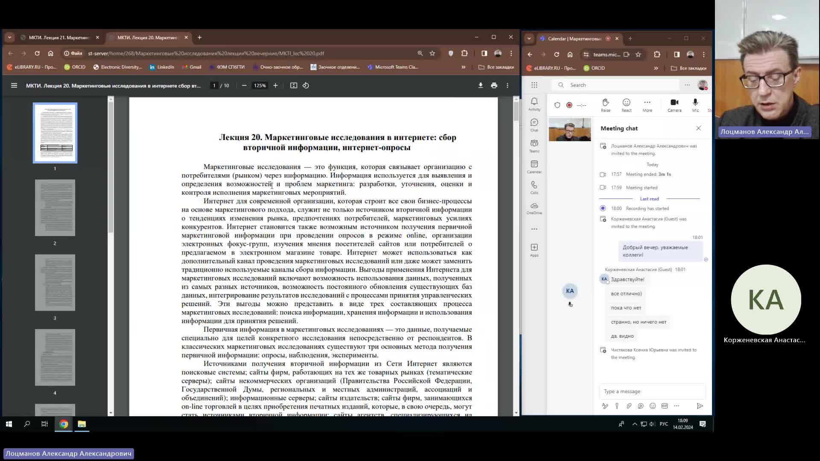Open Teams app launcher grid
This screenshot has width=820, height=461.
534,85
